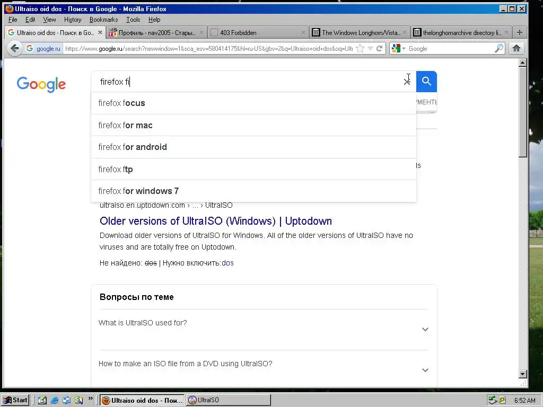The image size is (543, 407).
Task: Open the URL history dropdown arrow
Action: click(370, 48)
